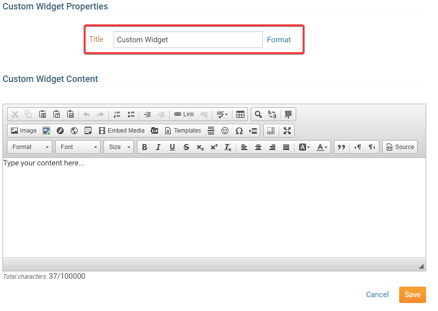
Task: Toggle bold formatting in editor toolbar
Action: pos(145,147)
